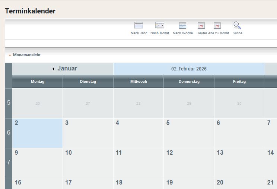
Task: Open the Nach Jahr year view icon
Action: pyautogui.click(x=138, y=26)
